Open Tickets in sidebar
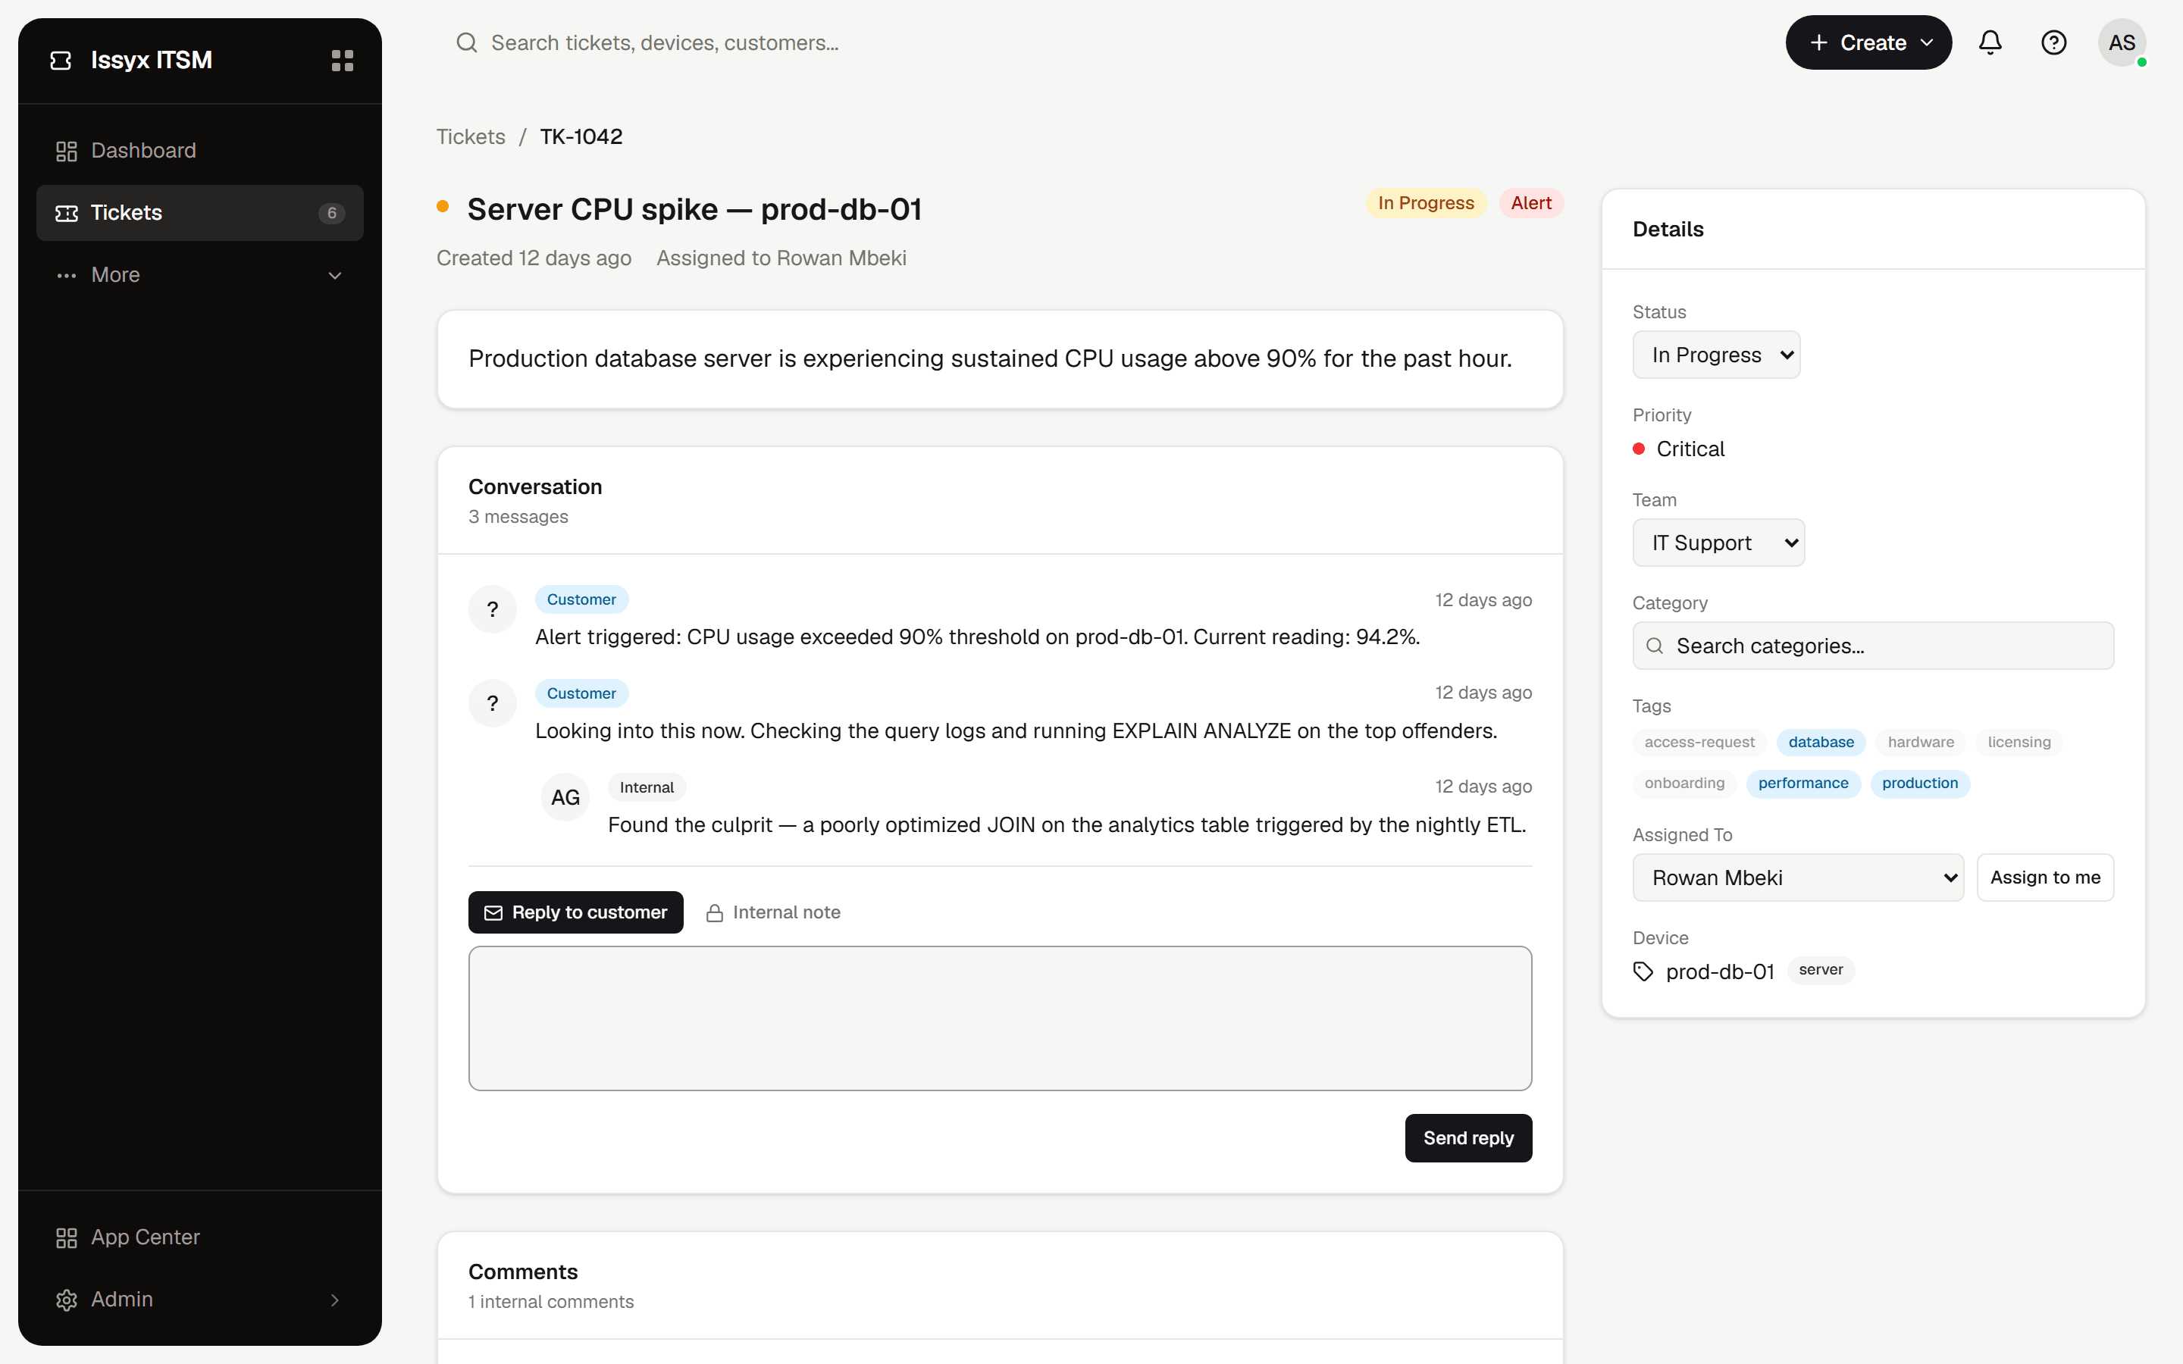 [199, 213]
